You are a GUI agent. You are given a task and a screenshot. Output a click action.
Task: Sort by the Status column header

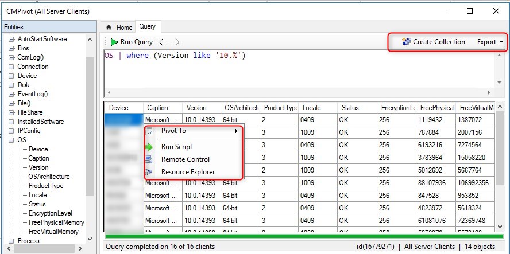(x=357, y=108)
